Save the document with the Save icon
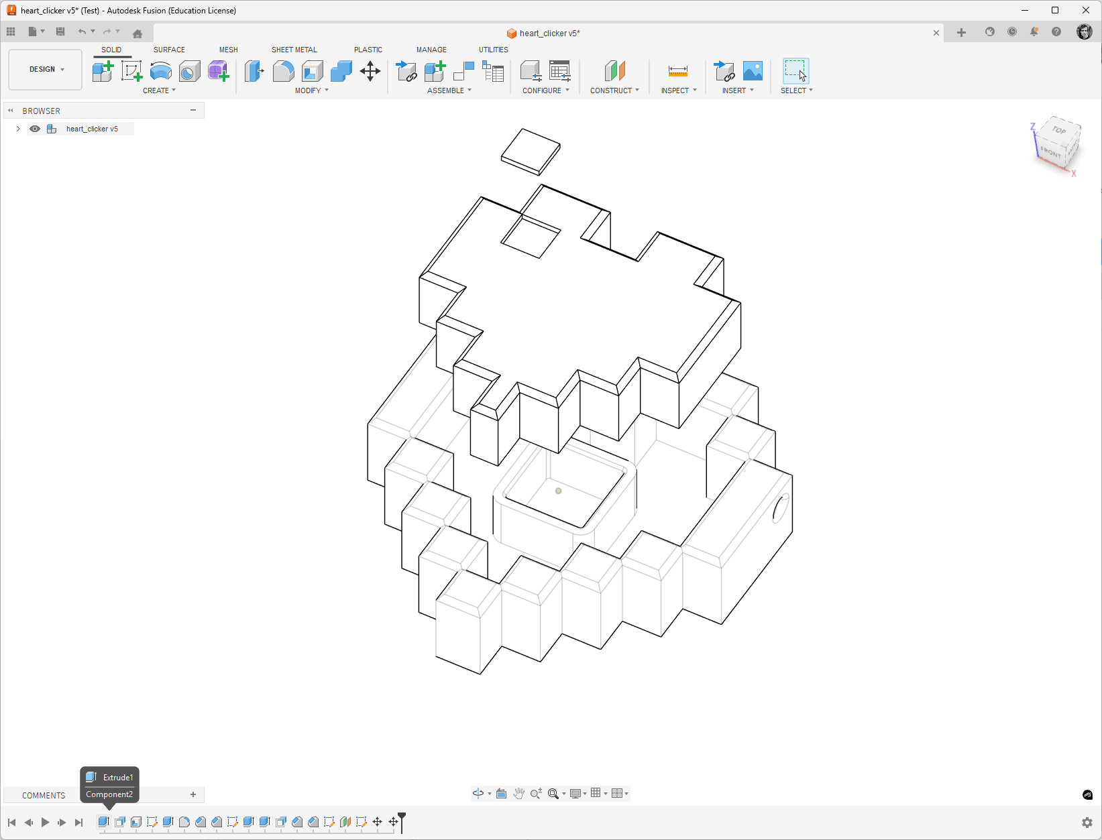 pos(60,32)
